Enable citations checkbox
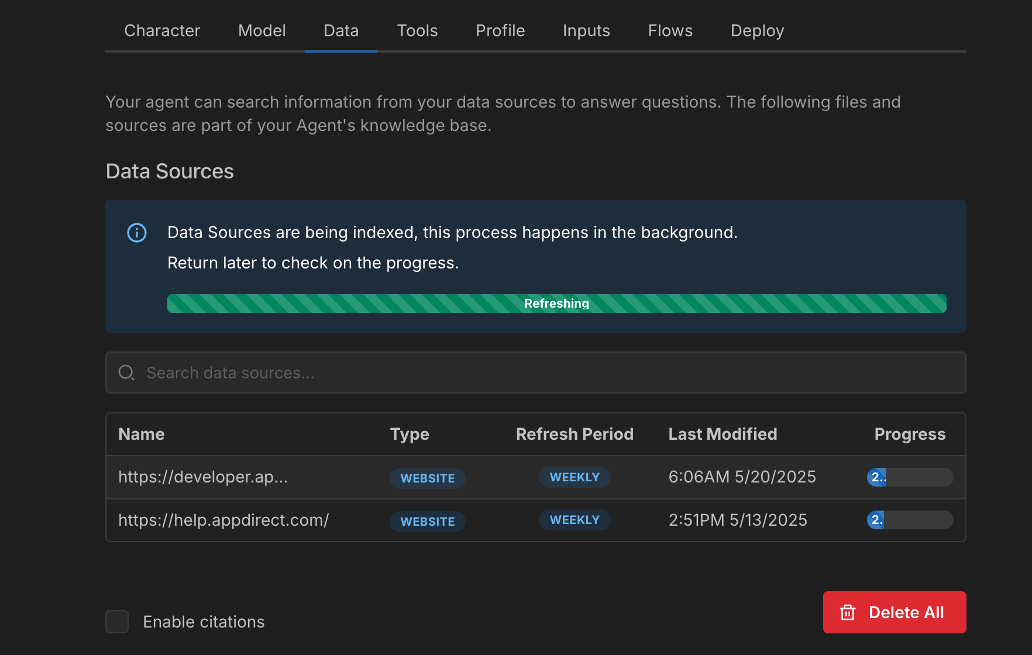 click(117, 622)
